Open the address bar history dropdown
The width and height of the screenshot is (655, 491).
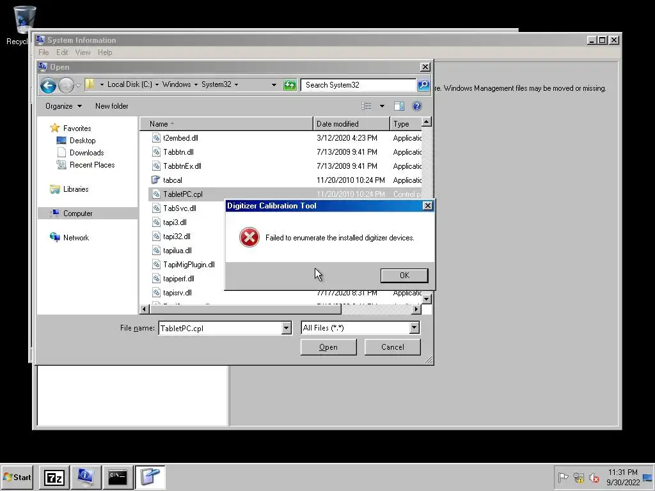pos(274,85)
